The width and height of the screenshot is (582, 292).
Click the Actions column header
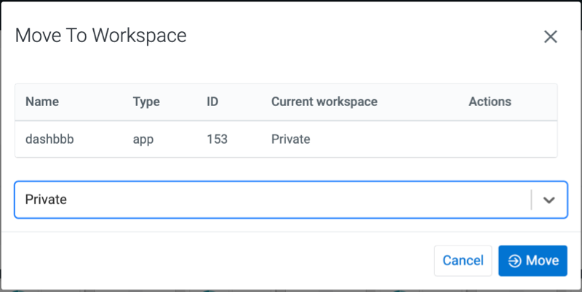pos(490,102)
